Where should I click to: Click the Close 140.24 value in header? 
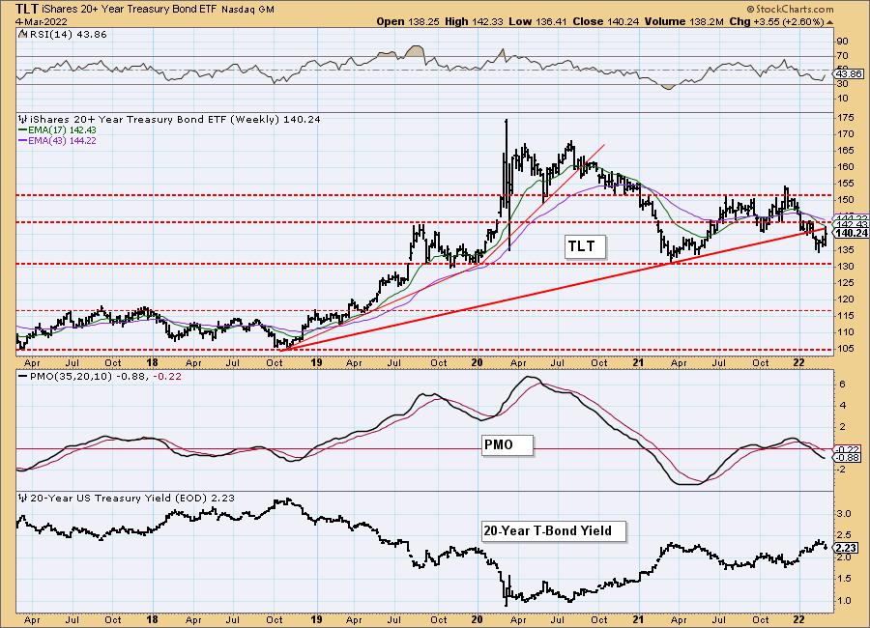pyautogui.click(x=605, y=21)
